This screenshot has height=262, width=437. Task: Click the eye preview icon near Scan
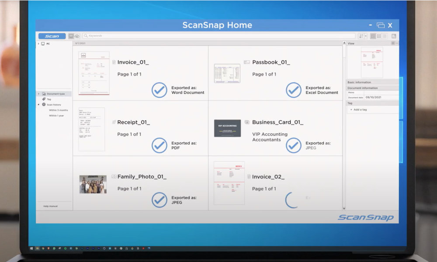tap(77, 36)
